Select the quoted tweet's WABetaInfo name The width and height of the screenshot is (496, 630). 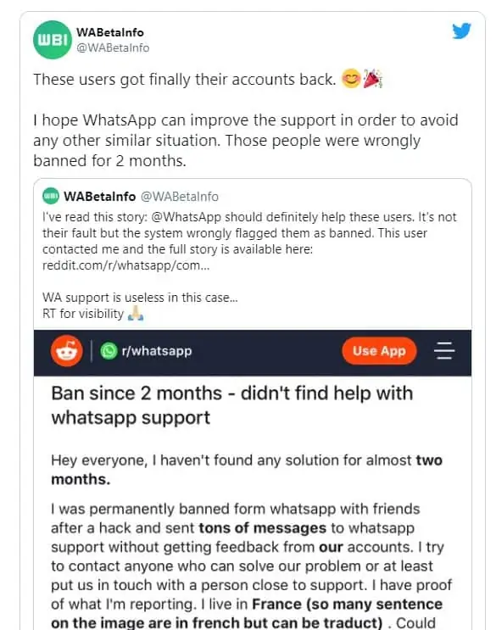[x=99, y=197]
